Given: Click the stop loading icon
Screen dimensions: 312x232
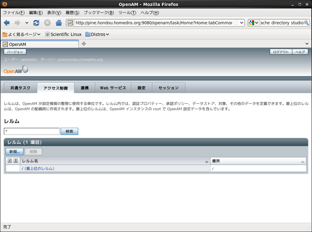Looking at the screenshot, I should coord(47,23).
